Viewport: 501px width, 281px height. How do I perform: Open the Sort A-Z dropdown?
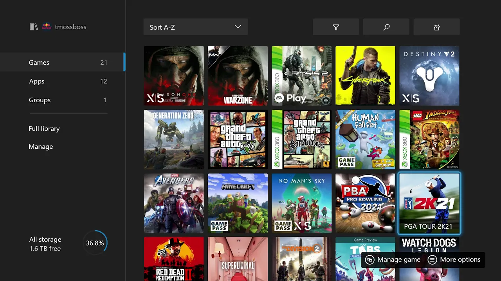click(196, 27)
